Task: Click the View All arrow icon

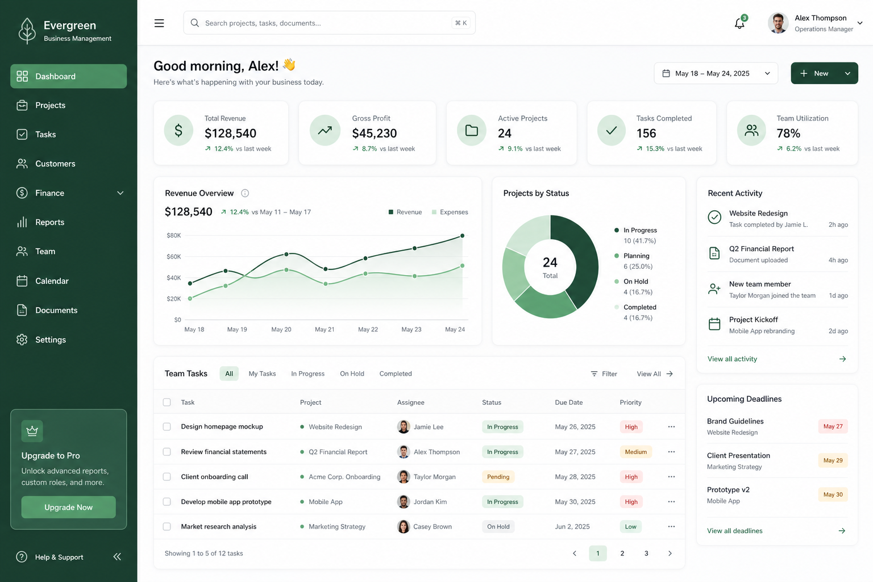Action: [670, 374]
